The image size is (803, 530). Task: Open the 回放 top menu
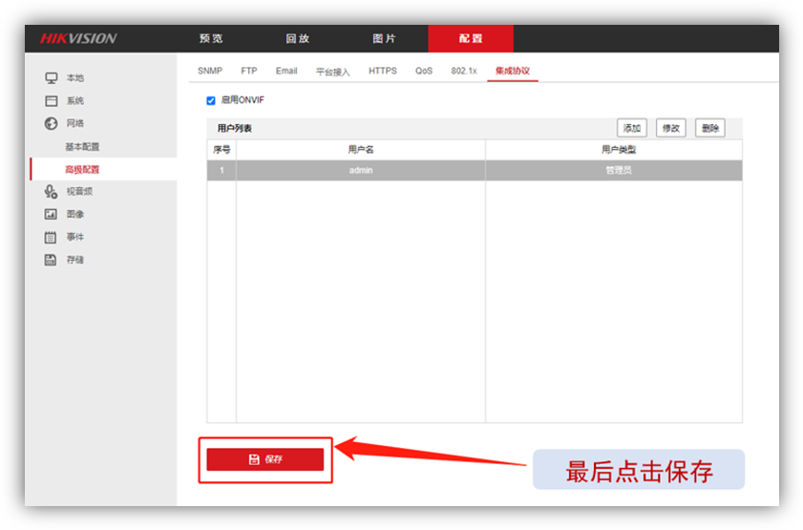pyautogui.click(x=298, y=38)
